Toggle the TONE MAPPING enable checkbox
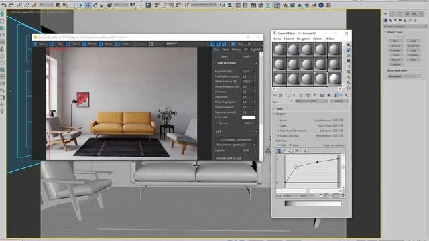This screenshot has height=241, width=429. click(256, 63)
